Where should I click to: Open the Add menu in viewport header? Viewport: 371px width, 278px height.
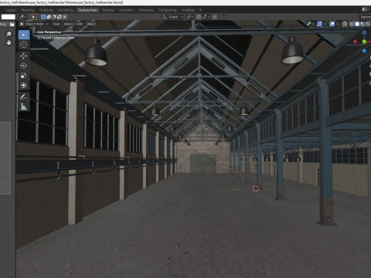[80, 24]
